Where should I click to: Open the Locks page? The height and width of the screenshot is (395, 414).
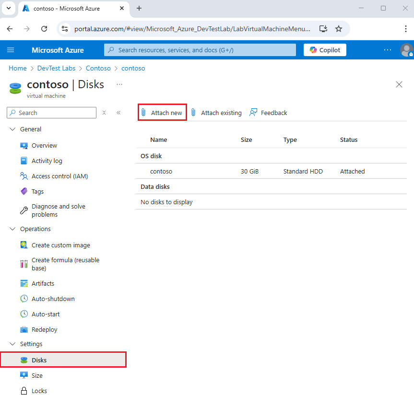pyautogui.click(x=39, y=391)
